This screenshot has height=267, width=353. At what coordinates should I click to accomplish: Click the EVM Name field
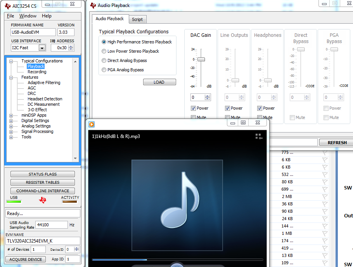click(x=43, y=241)
